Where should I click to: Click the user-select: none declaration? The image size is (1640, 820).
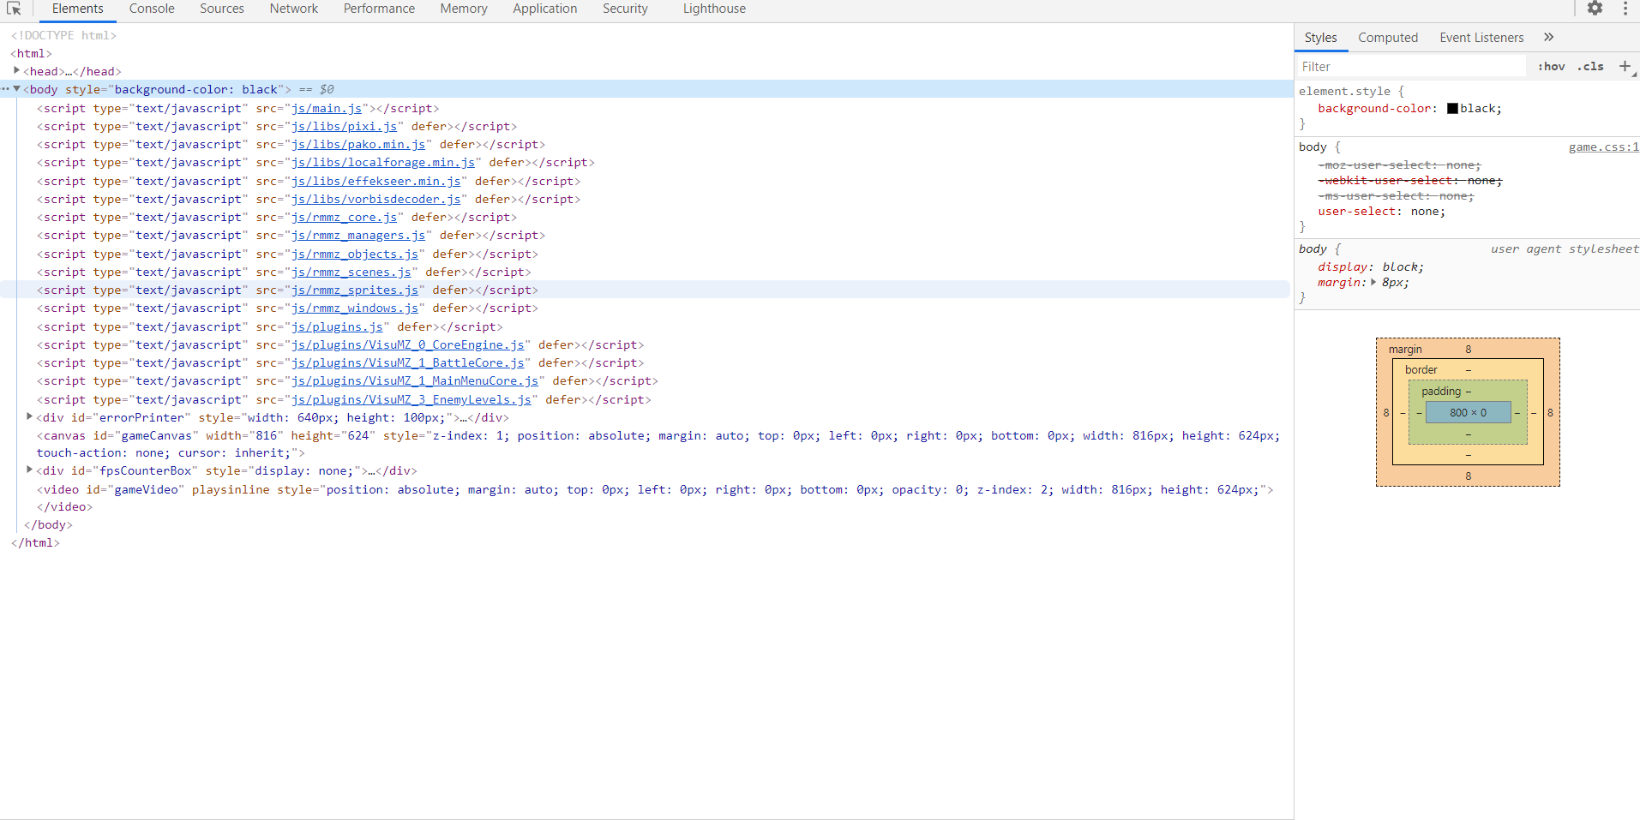click(x=1381, y=212)
